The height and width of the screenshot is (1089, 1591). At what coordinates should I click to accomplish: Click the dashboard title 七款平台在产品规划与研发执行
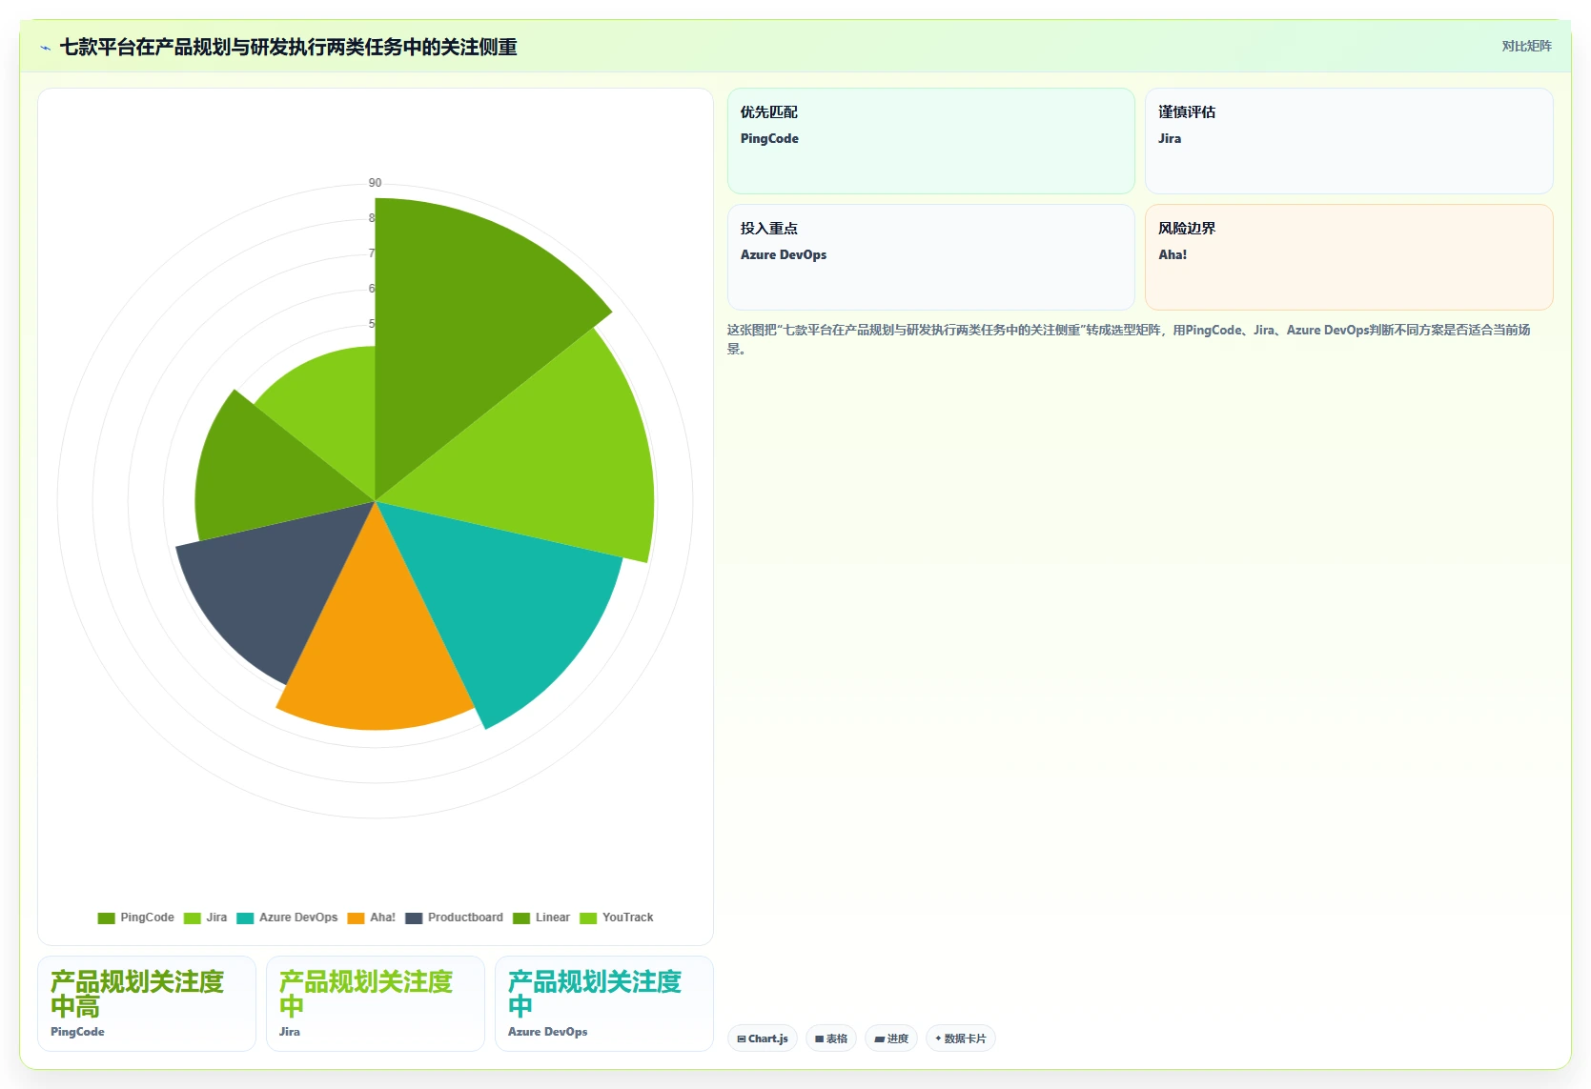tap(288, 48)
